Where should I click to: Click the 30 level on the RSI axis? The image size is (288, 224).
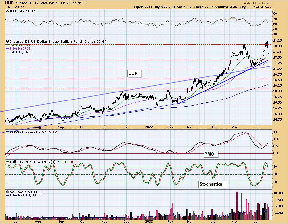(x=275, y=29)
